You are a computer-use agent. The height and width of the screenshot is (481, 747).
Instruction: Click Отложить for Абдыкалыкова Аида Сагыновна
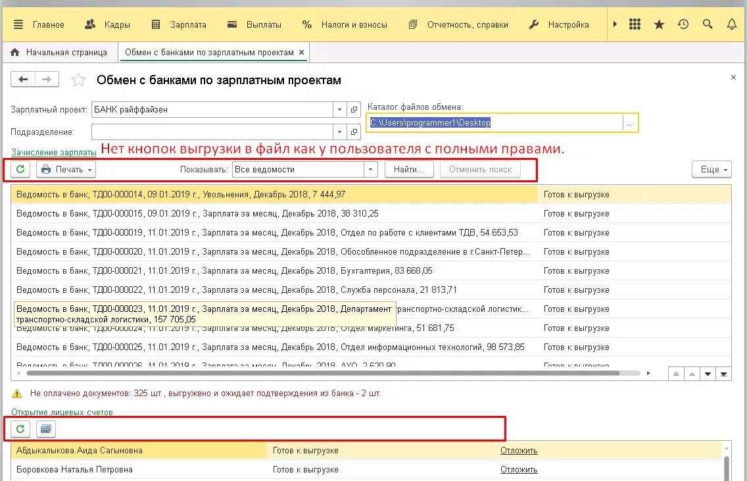point(519,451)
